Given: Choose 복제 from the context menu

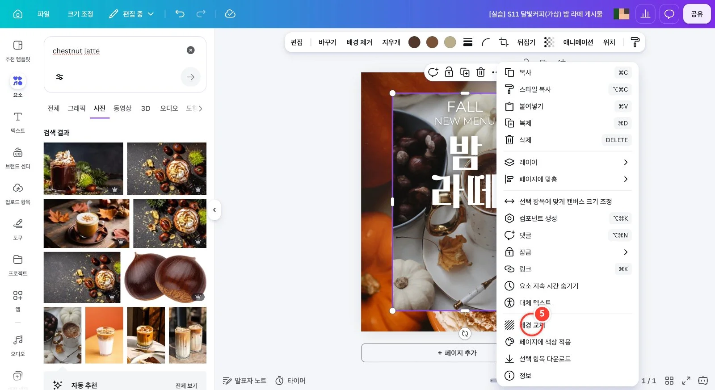Looking at the screenshot, I should click(x=568, y=123).
